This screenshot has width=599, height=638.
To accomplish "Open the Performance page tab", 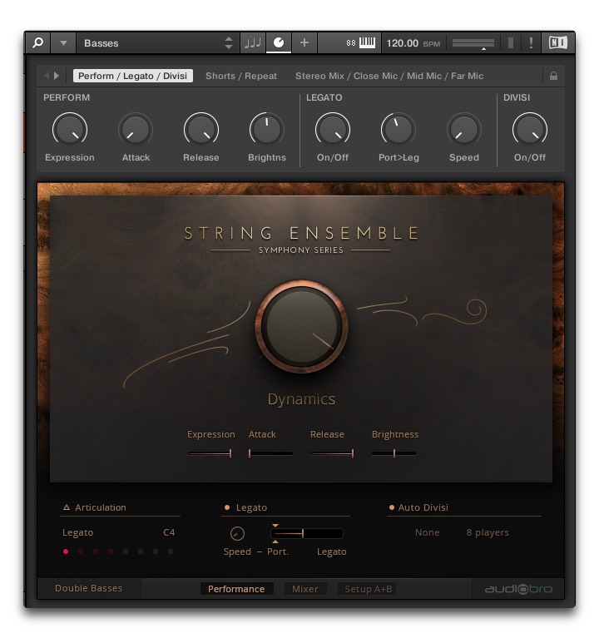I will pyautogui.click(x=236, y=589).
